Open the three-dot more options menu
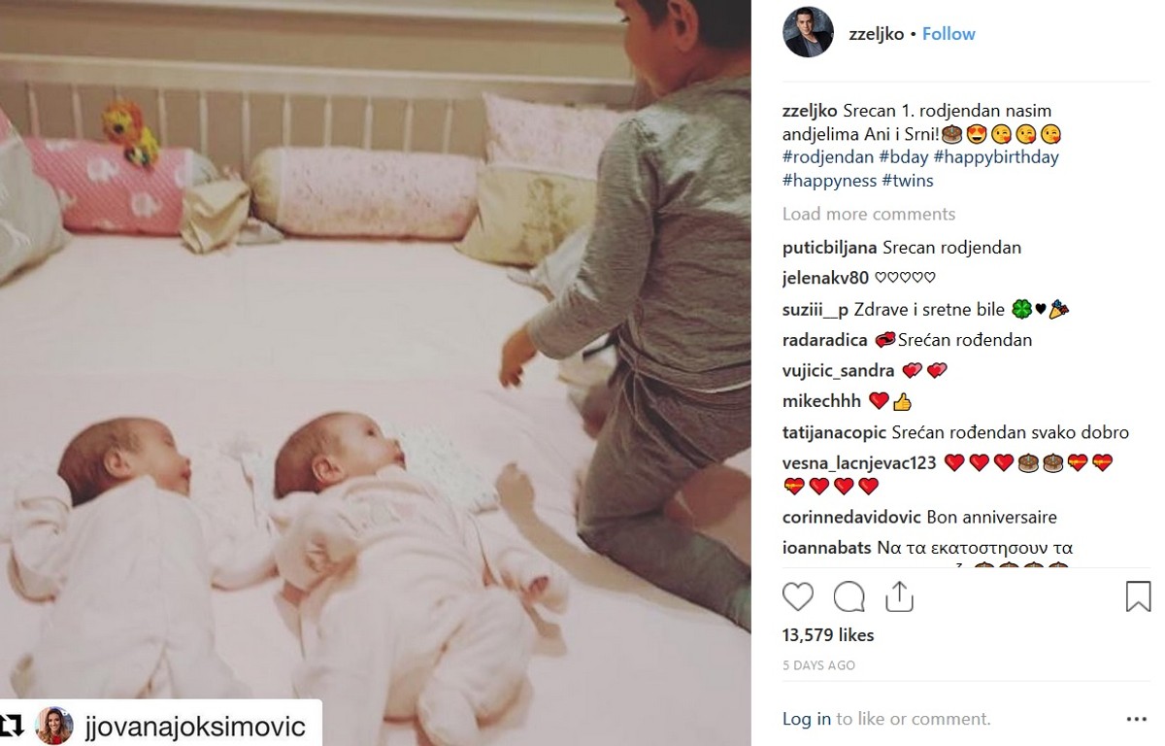Screen dimensions: 1165x746 pos(1136,720)
